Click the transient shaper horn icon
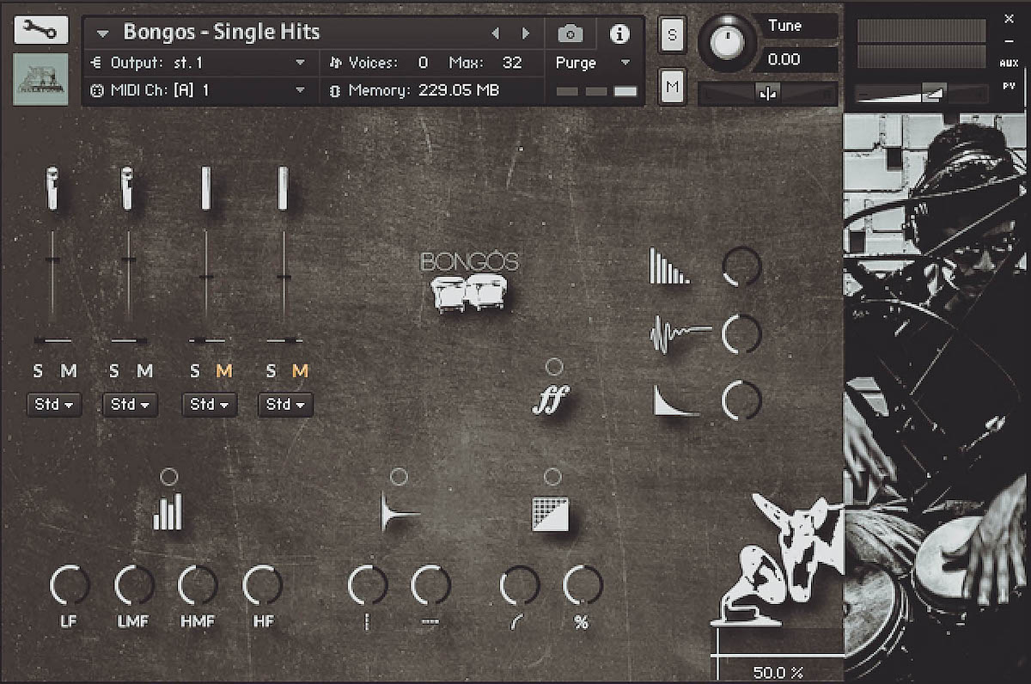 [400, 513]
